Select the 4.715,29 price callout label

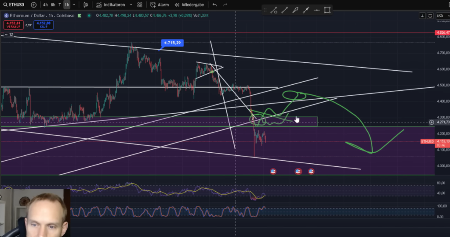click(x=172, y=43)
